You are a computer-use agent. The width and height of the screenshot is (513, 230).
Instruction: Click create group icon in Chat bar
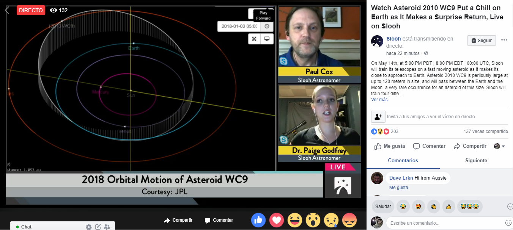tap(107, 227)
